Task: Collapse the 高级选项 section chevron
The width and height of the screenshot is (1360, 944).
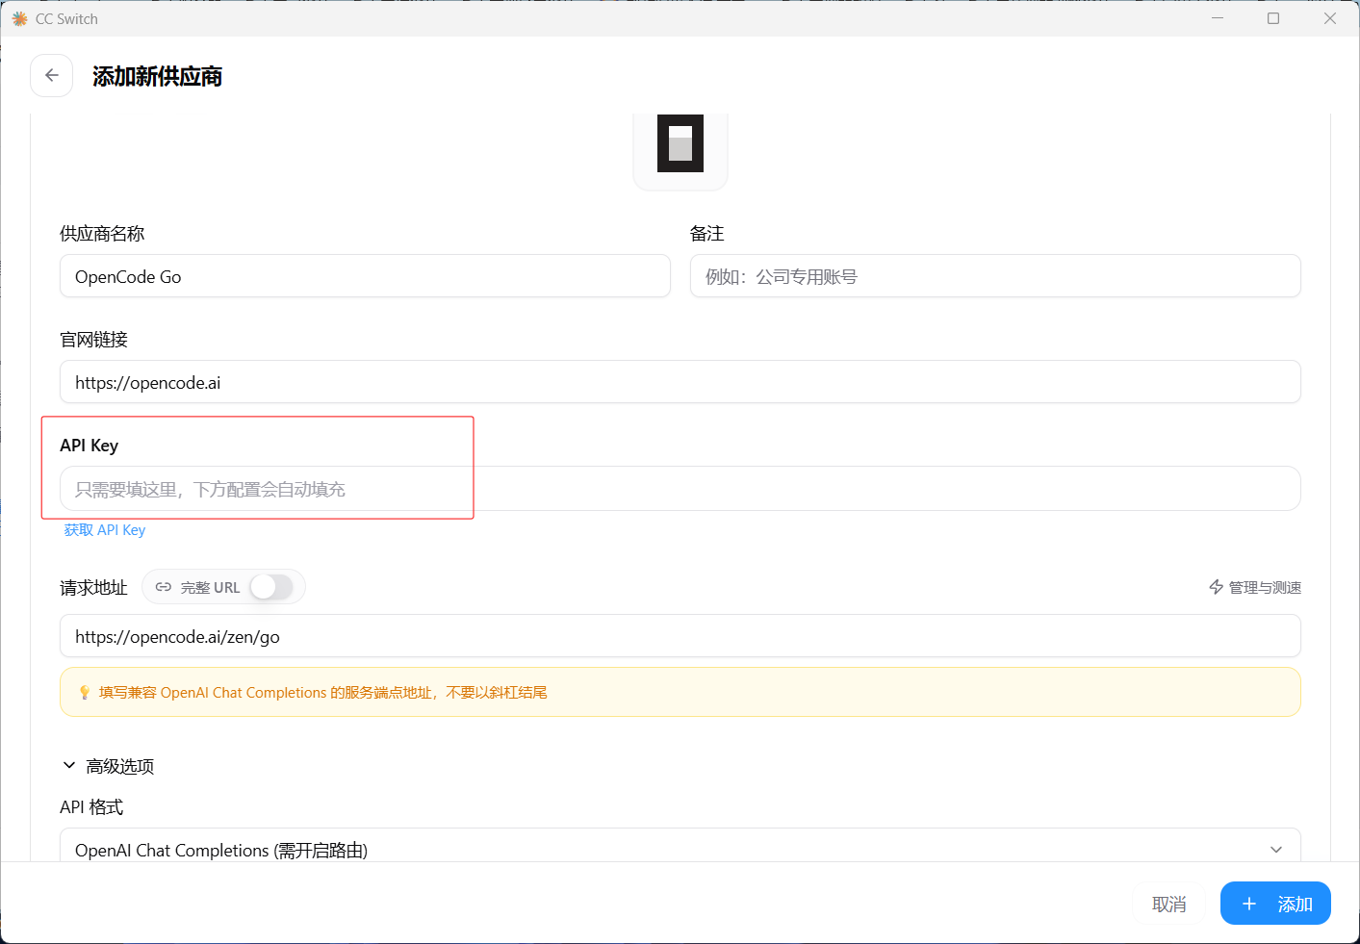Action: (x=69, y=766)
